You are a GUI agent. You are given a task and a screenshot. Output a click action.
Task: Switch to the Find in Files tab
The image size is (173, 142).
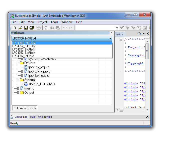click(x=45, y=117)
